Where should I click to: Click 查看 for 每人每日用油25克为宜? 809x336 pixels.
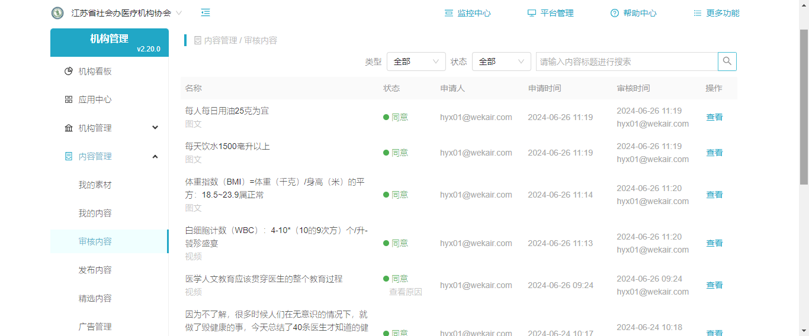714,117
